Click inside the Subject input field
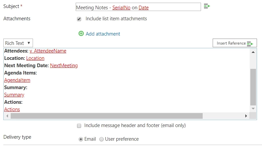 tap(138, 7)
